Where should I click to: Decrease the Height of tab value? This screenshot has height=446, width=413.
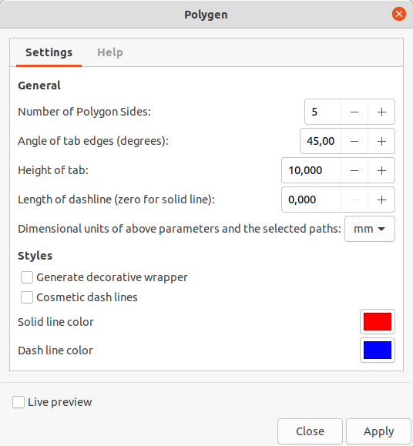[354, 170]
